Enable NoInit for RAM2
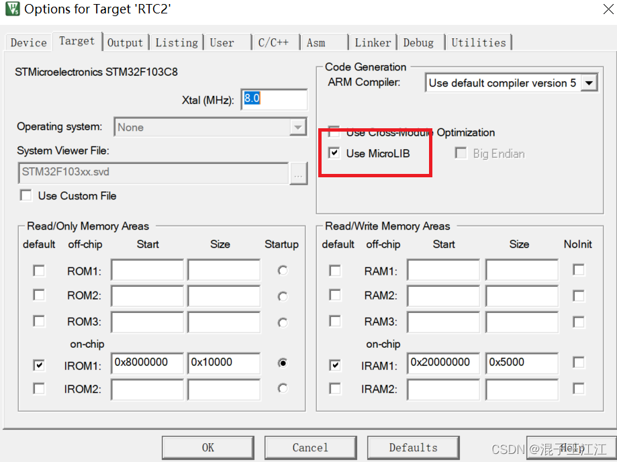The image size is (617, 462). [x=579, y=295]
